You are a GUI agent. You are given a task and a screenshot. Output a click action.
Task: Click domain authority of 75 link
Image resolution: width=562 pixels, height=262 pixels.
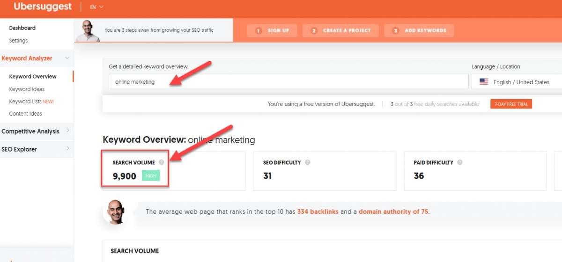pos(393,211)
